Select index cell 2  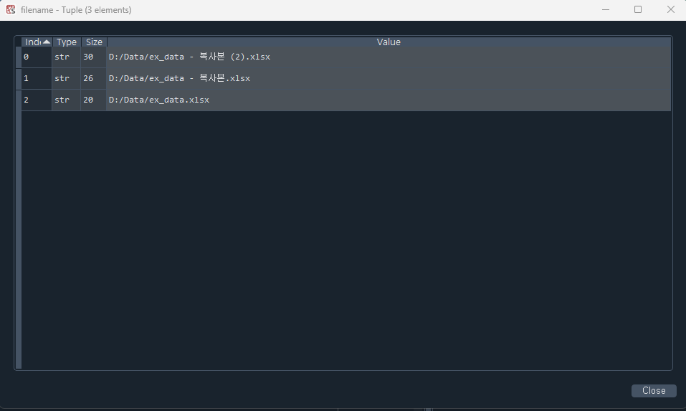click(x=37, y=100)
